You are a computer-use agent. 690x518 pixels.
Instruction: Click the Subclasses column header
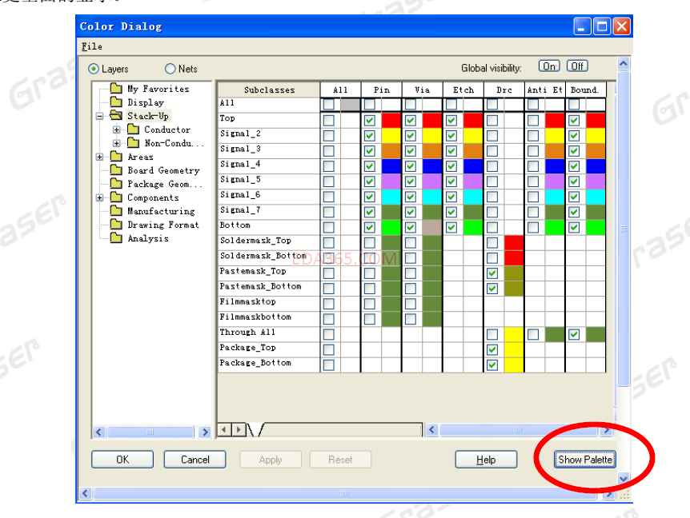point(269,90)
